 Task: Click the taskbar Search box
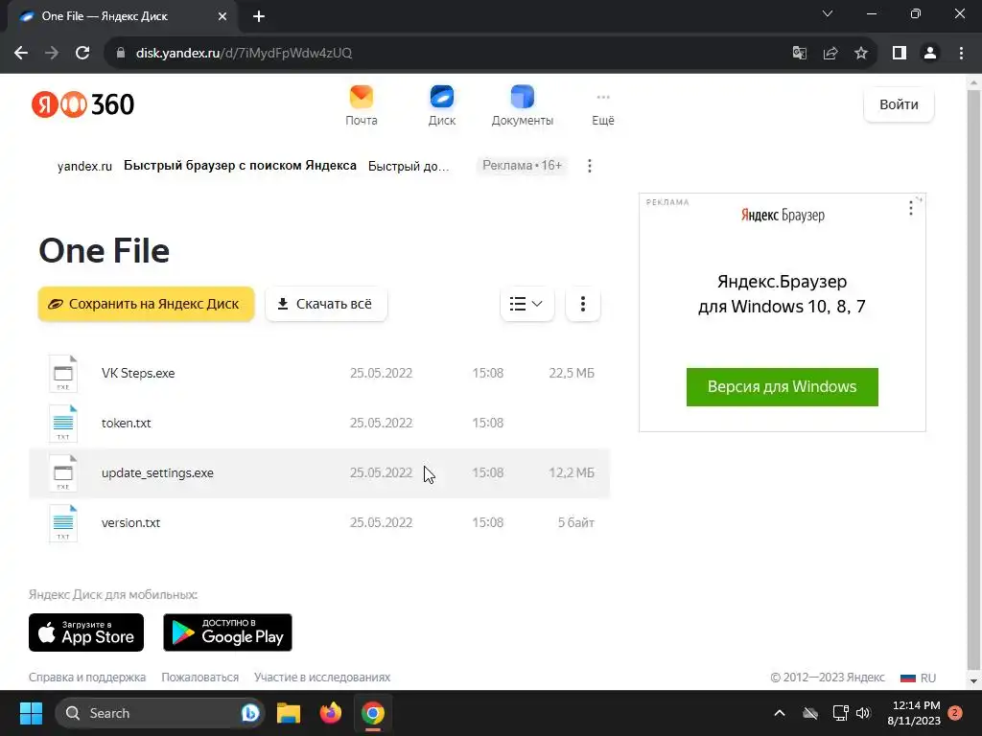(160, 713)
